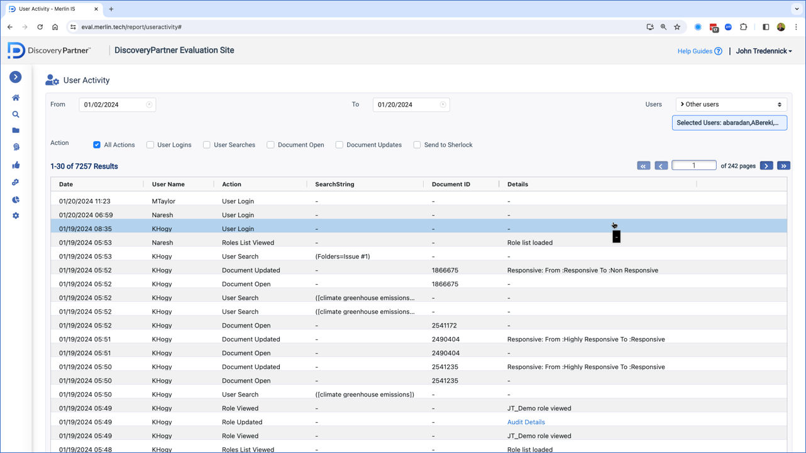Click the thumbs-up icon in sidebar

point(16,165)
